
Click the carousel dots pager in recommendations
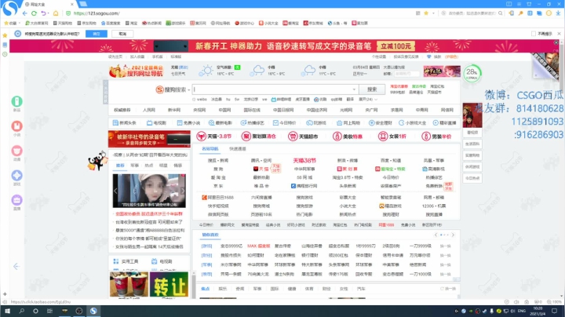pos(444,235)
